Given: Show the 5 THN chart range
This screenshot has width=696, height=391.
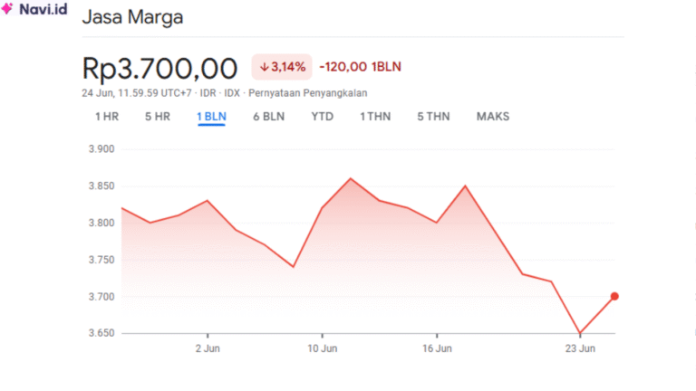Looking at the screenshot, I should (434, 117).
